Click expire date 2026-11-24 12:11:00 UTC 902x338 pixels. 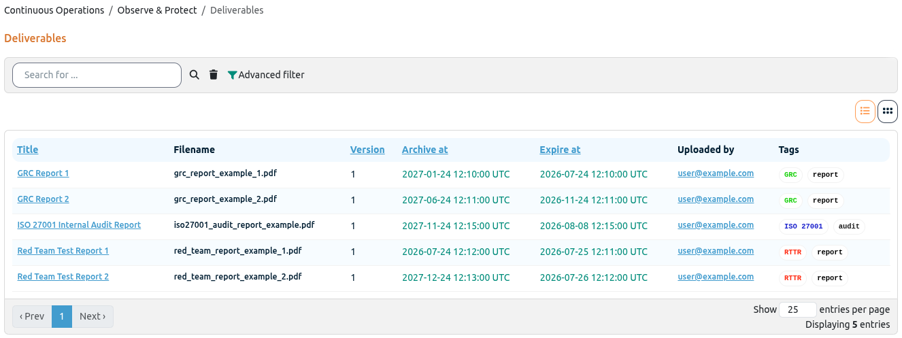point(594,200)
